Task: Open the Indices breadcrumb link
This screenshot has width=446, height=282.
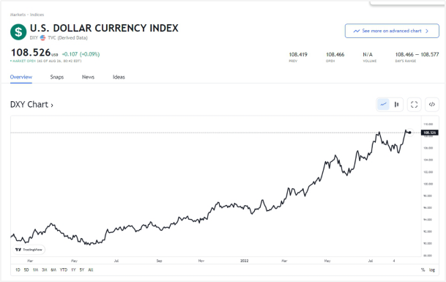Action: tap(37, 15)
